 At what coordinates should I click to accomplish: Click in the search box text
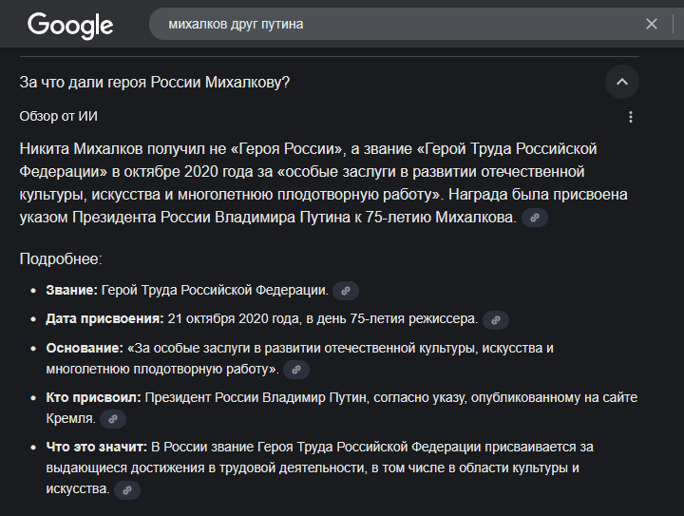point(236,24)
